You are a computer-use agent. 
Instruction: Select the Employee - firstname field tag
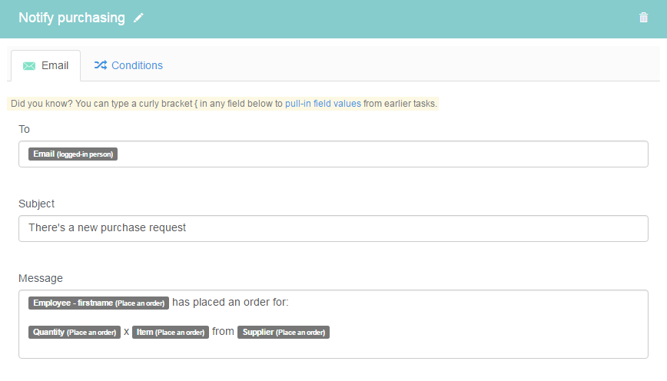98,303
